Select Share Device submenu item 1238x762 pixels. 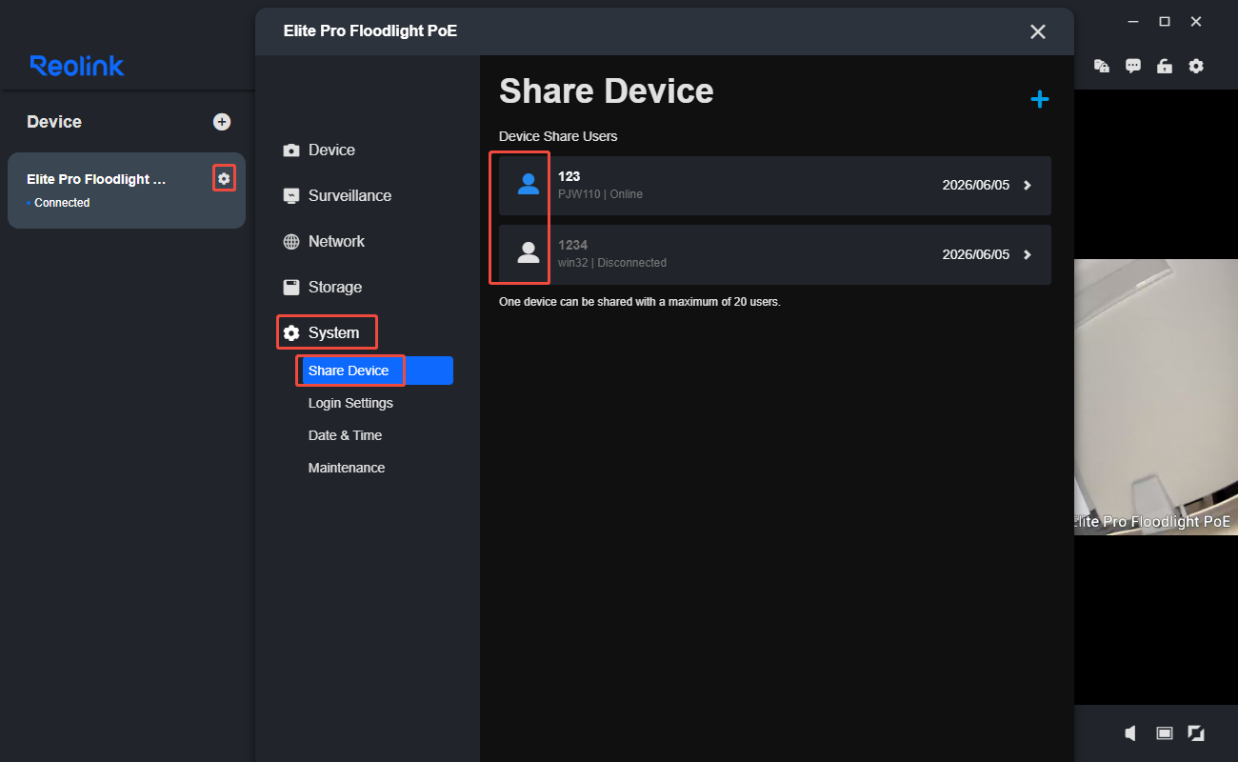tap(376, 371)
